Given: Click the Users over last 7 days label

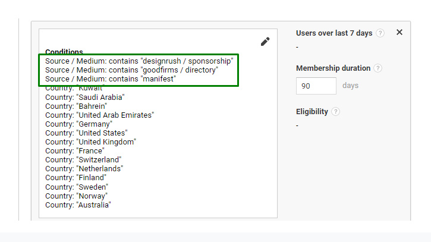Looking at the screenshot, I should 334,33.
